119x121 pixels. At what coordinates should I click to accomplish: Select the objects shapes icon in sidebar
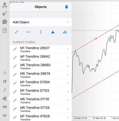click(5, 99)
